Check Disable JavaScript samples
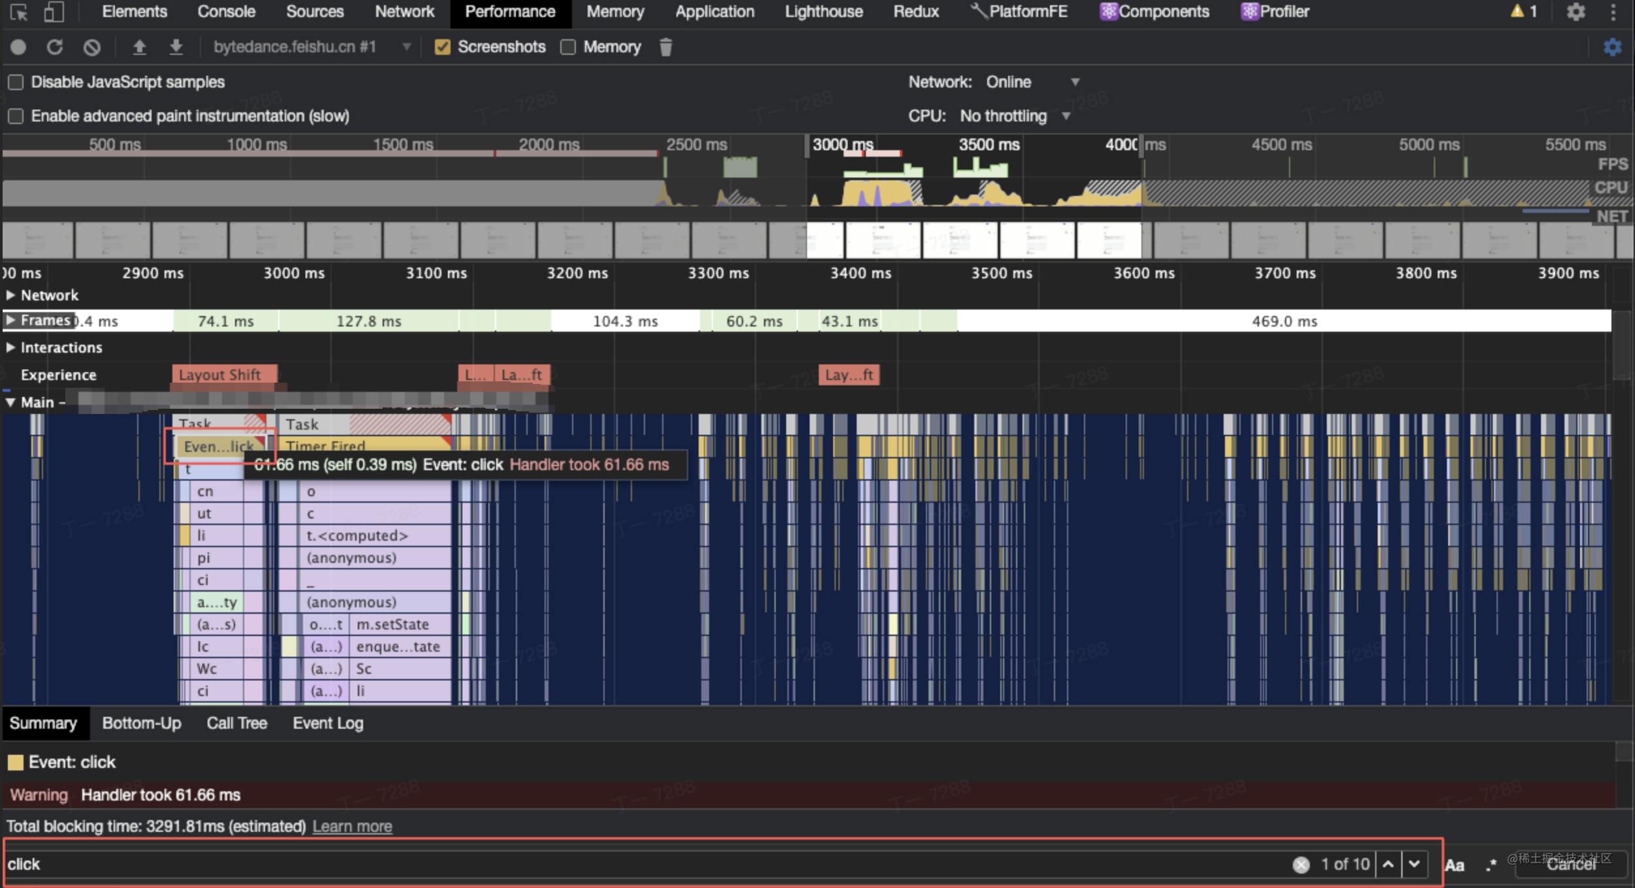Viewport: 1635px width, 888px height. point(16,82)
